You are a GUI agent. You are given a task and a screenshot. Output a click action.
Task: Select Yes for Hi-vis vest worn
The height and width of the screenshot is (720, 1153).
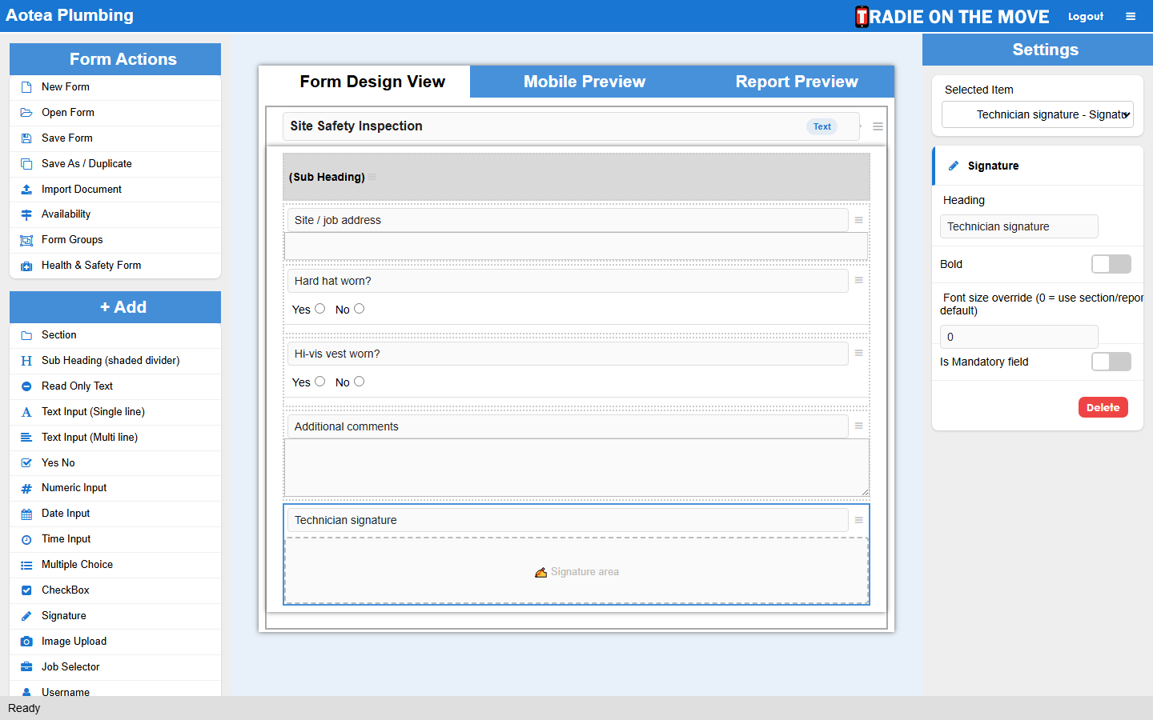(320, 382)
